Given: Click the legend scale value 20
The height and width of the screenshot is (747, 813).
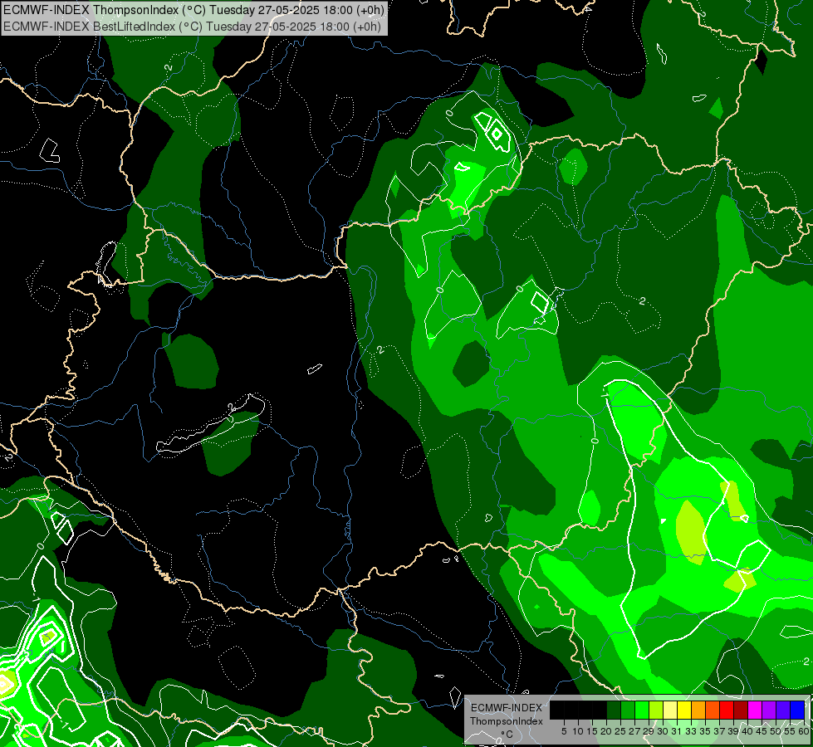Looking at the screenshot, I should click(x=606, y=731).
